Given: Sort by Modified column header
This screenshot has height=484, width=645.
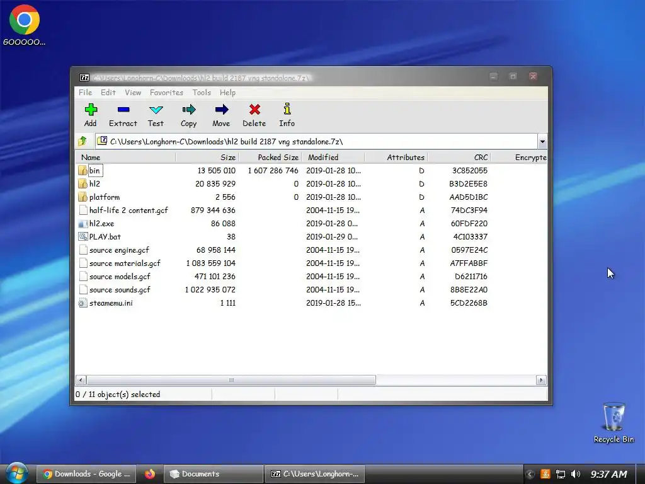Looking at the screenshot, I should [333, 157].
